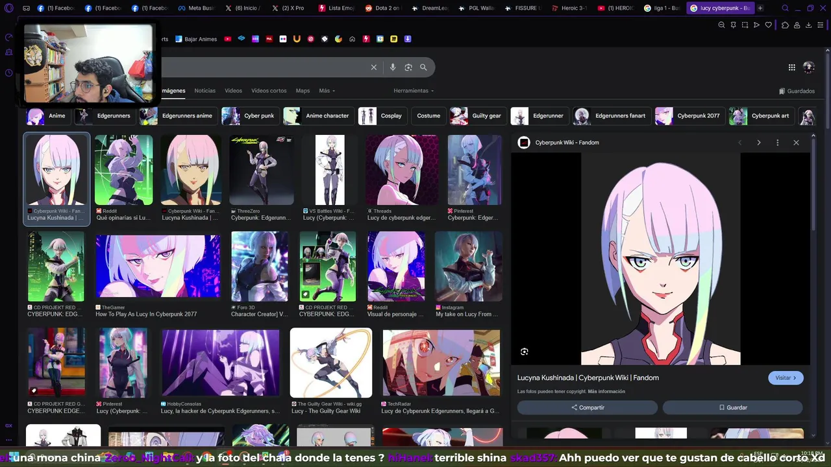Switch to the 'Lista Emoj' browser tab

336,8
